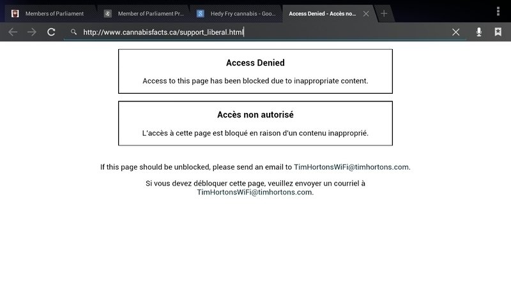Open the three-dot overflow menu

[x=498, y=11]
